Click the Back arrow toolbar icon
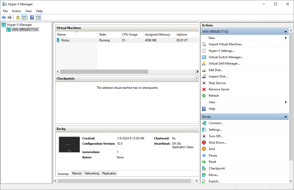294x190 pixels. coord(4,18)
